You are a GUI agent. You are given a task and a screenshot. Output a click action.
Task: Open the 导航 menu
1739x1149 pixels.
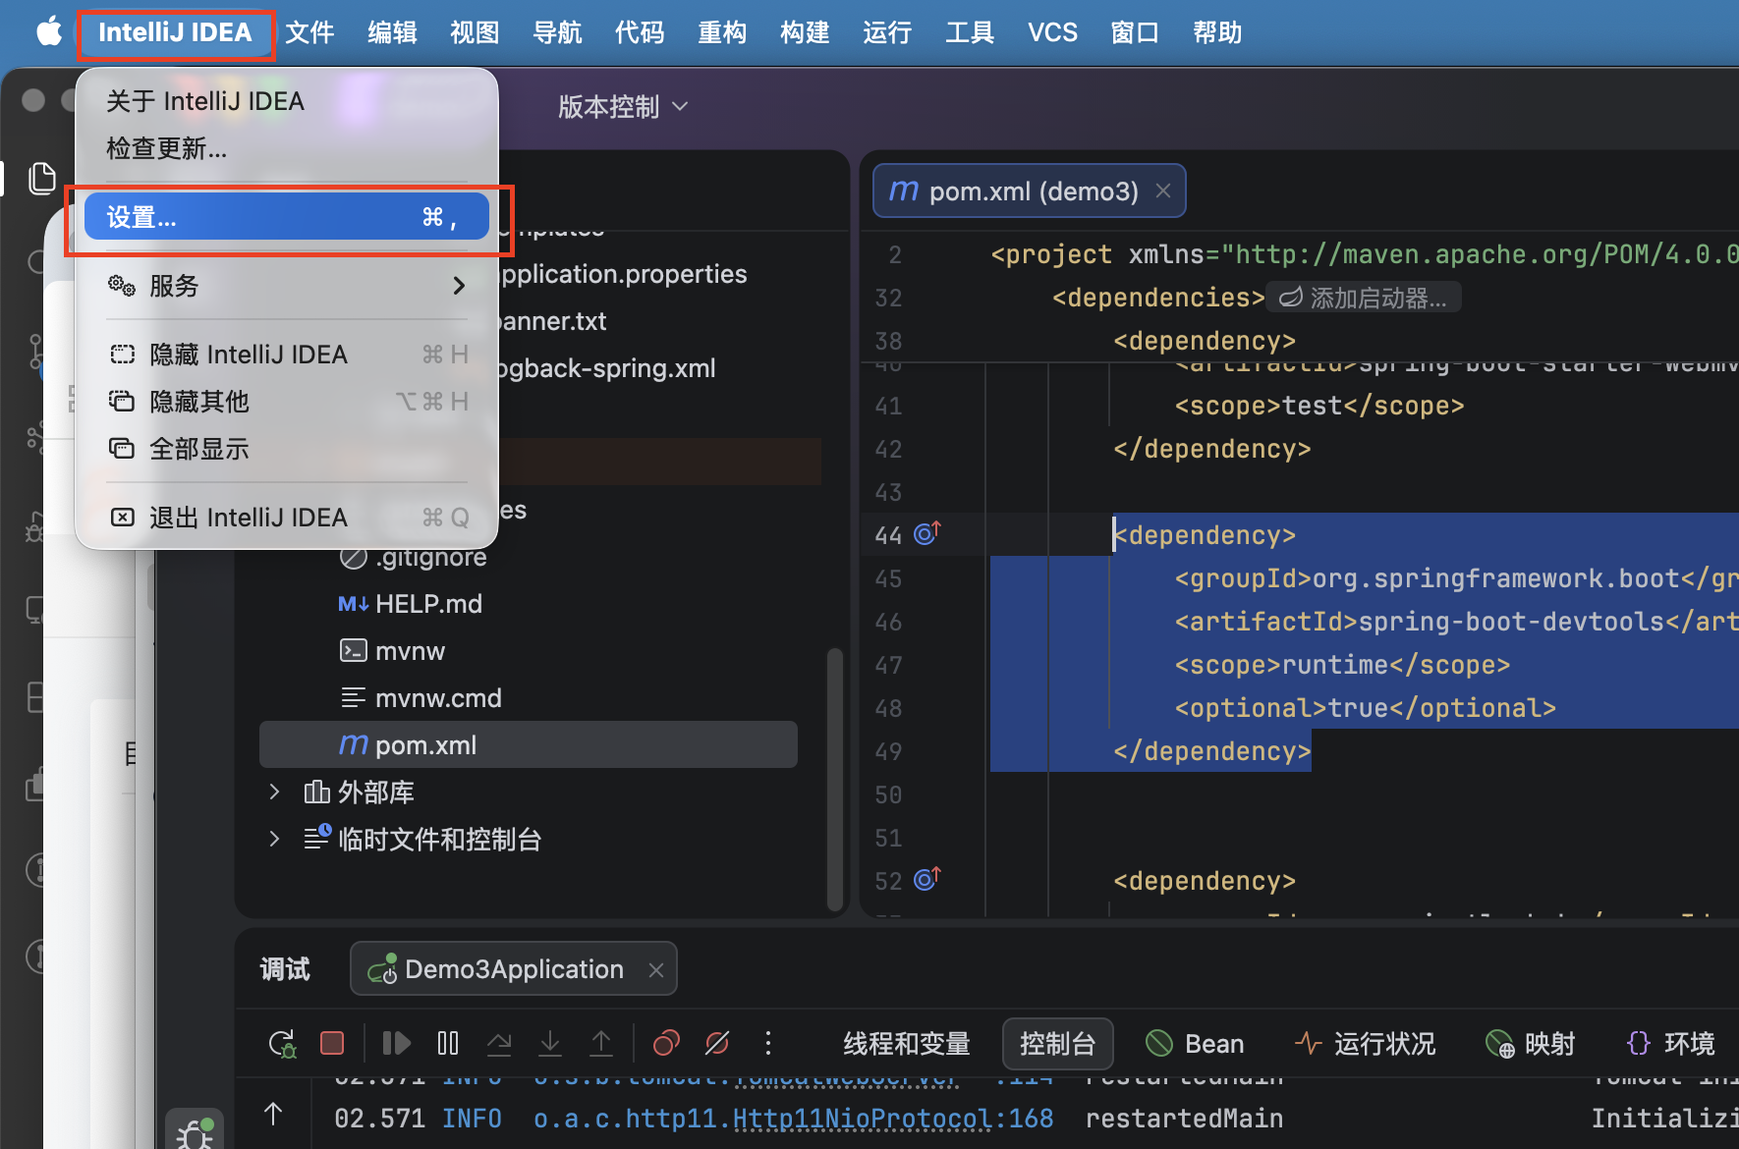(558, 32)
